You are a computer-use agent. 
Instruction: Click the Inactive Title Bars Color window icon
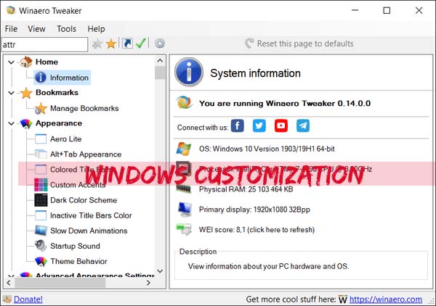pos(41,215)
